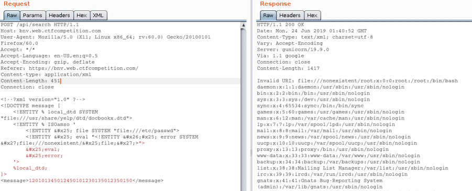The image size is (472, 191).
Task: Click the response Date header line
Action: click(312, 31)
